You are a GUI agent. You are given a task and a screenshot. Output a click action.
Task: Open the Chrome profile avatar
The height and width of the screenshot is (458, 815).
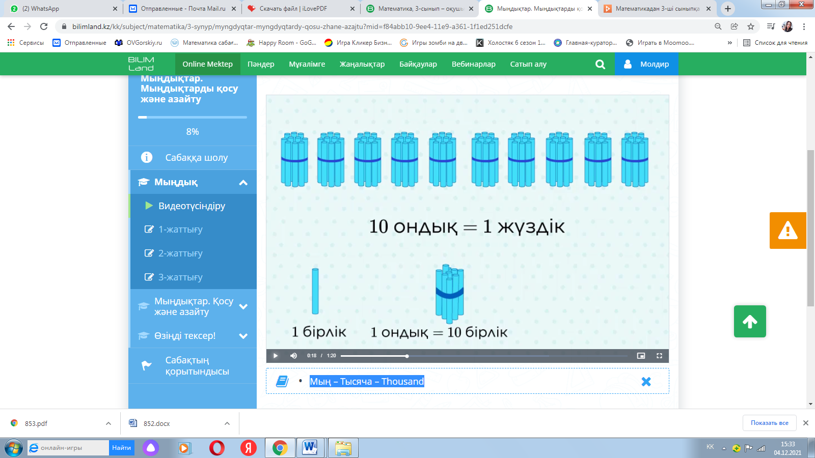[x=787, y=26]
